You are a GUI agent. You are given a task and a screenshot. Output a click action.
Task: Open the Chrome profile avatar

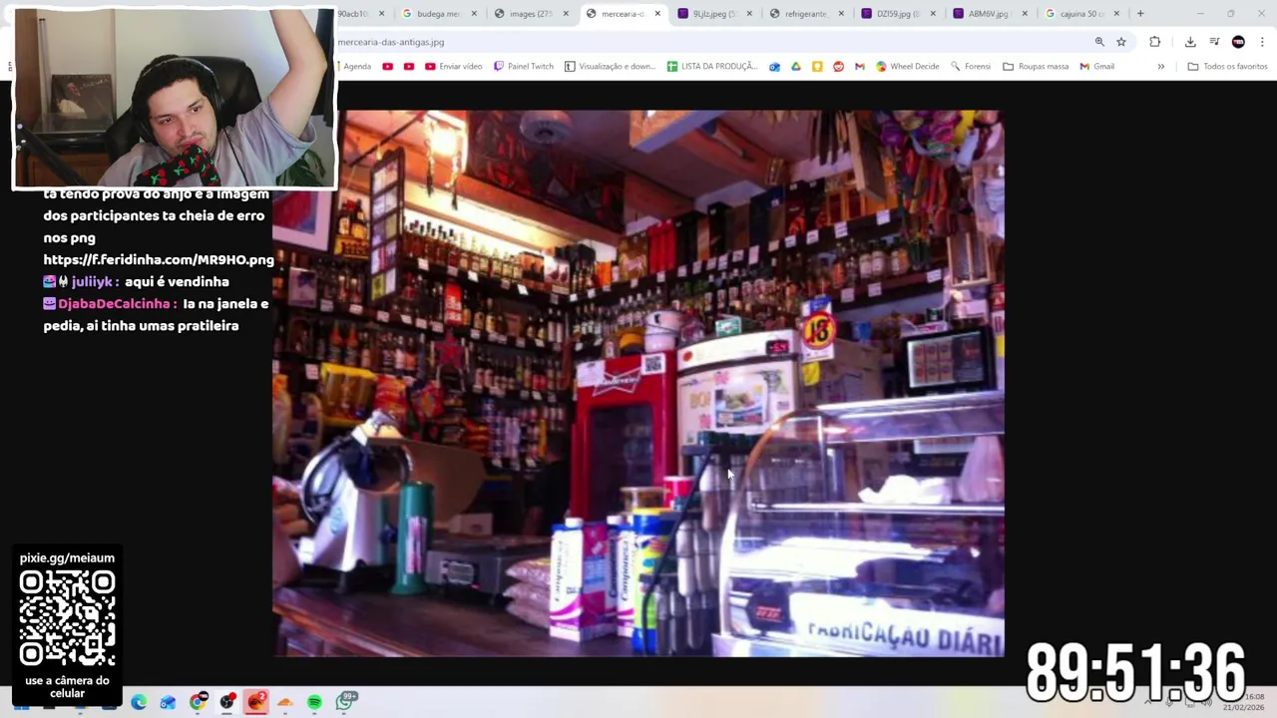coord(1238,42)
